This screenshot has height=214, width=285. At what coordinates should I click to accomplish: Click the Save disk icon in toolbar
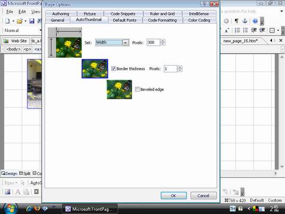click(x=32, y=21)
